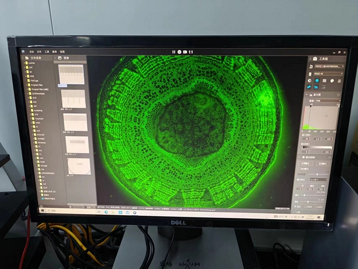Viewport: 358px width, 269px height.
Task: Open the 系统 menu
Action: tap(31, 51)
